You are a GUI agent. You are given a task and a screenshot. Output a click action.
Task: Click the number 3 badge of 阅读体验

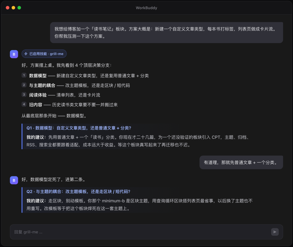(24, 95)
